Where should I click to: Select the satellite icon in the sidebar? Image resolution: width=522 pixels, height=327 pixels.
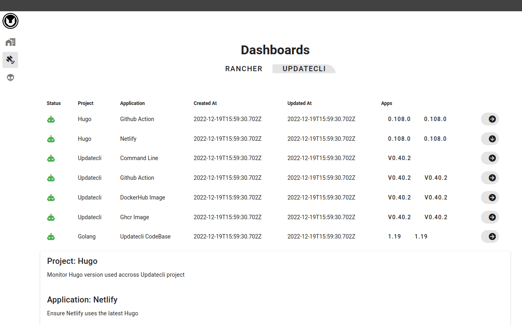10,60
